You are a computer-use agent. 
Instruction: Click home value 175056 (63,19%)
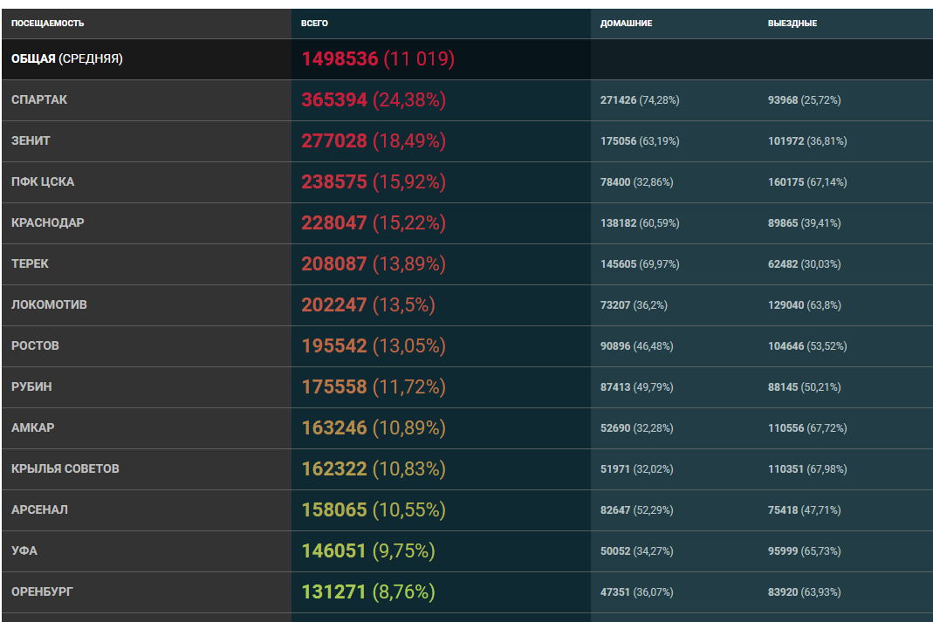point(640,141)
